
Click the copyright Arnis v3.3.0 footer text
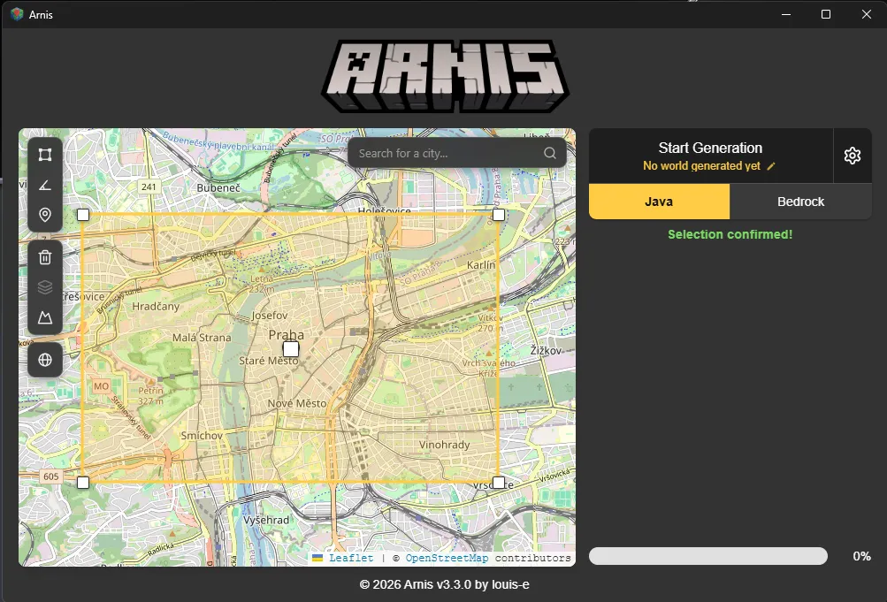444,584
